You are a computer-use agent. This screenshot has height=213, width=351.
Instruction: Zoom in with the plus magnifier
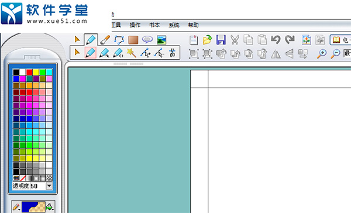[322, 54]
